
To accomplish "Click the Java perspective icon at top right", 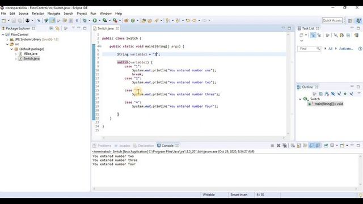I will (x=358, y=20).
